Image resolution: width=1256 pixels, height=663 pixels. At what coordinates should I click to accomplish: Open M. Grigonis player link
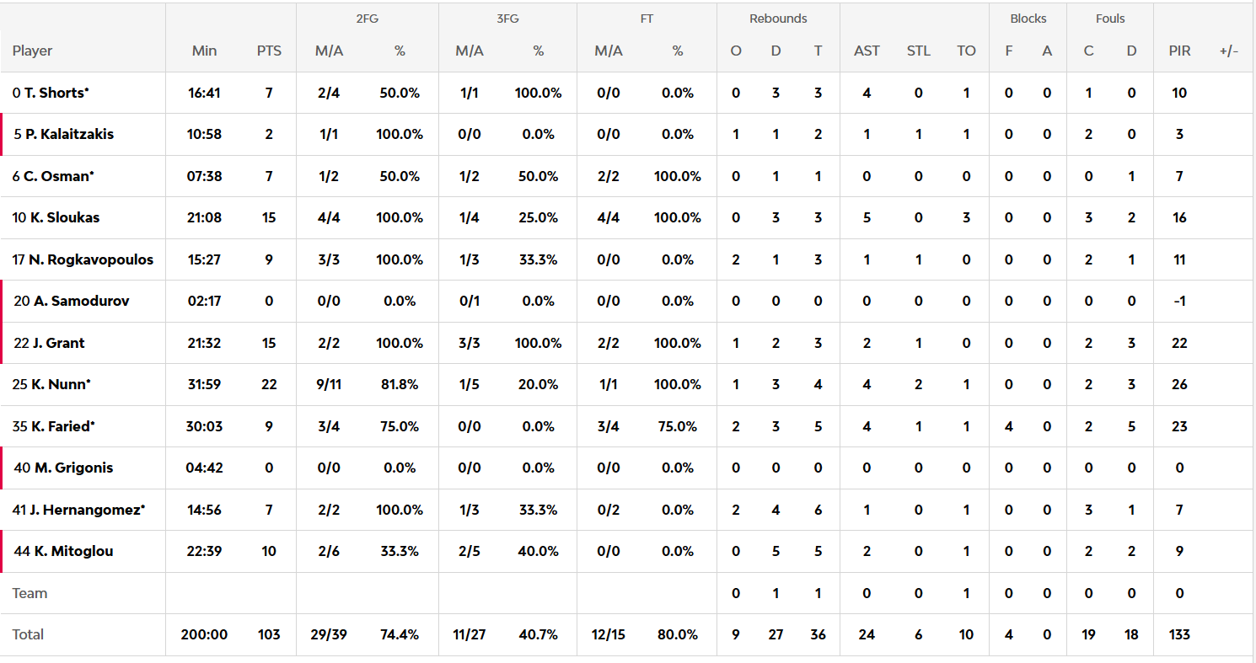73,468
